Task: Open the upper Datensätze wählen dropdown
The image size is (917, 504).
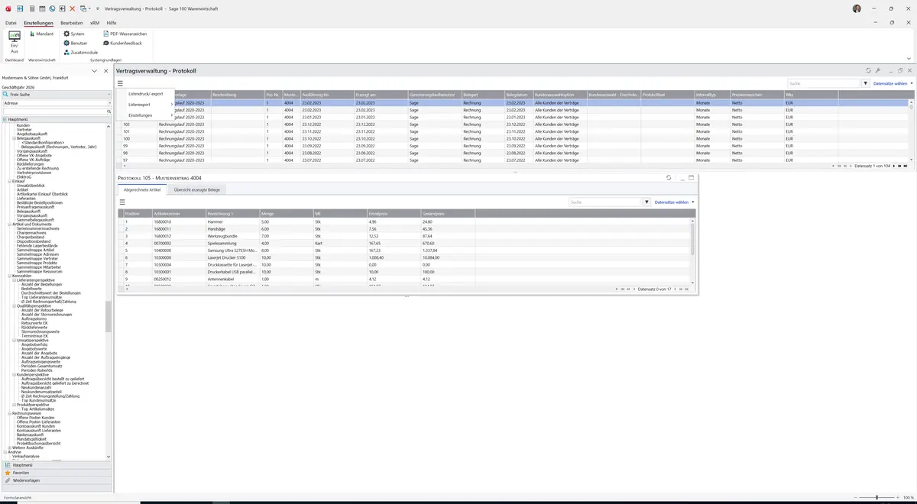Action: 893,83
